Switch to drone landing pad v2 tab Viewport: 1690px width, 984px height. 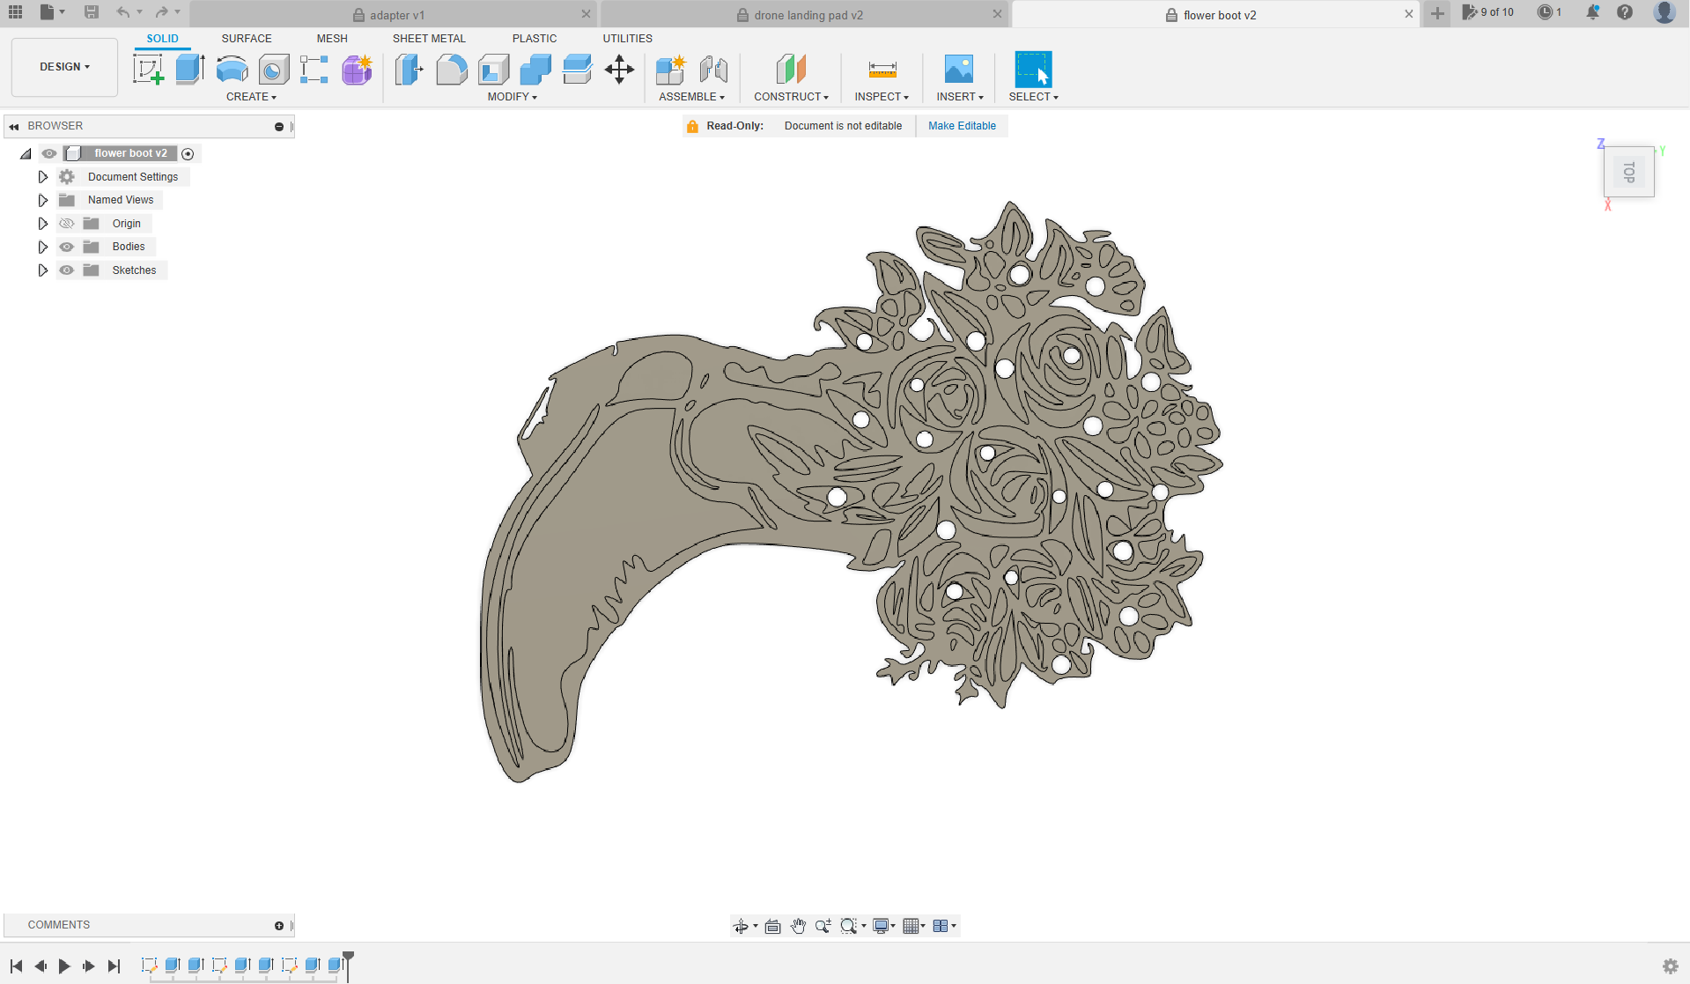coord(803,15)
